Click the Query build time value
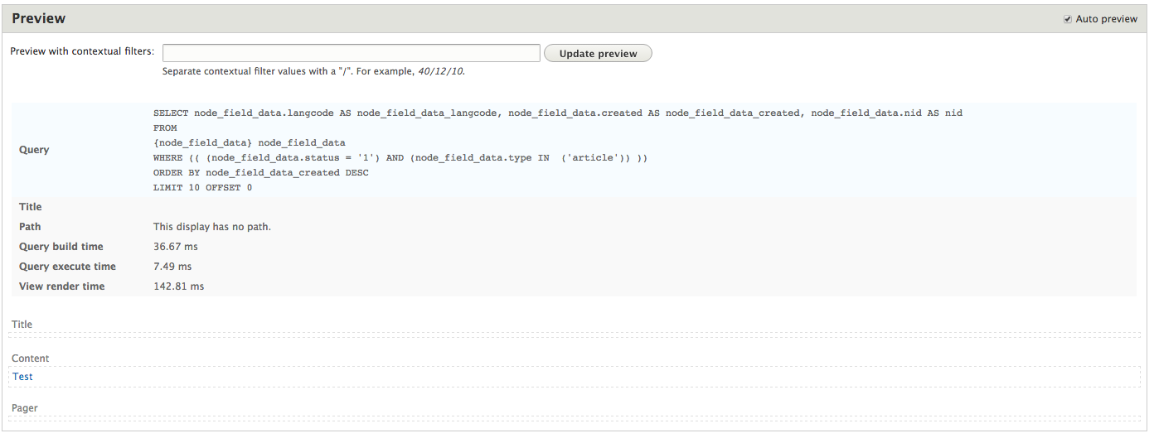The image size is (1154, 438). pyautogui.click(x=176, y=247)
